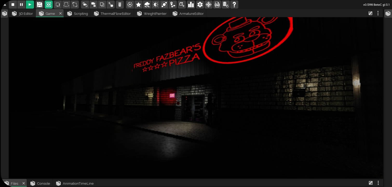This screenshot has height=187, width=392.
Task: Open help with question mark icon
Action: (x=234, y=4)
